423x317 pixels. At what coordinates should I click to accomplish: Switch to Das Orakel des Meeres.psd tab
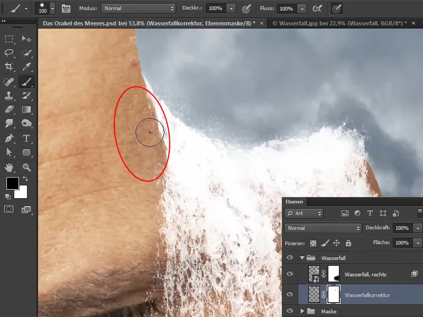click(149, 23)
